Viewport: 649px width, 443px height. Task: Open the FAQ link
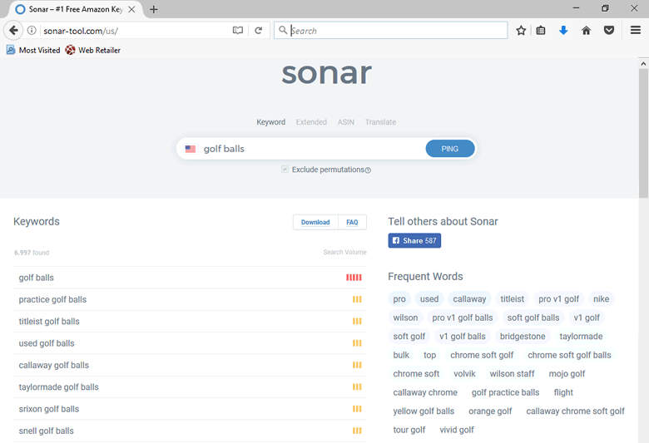352,222
